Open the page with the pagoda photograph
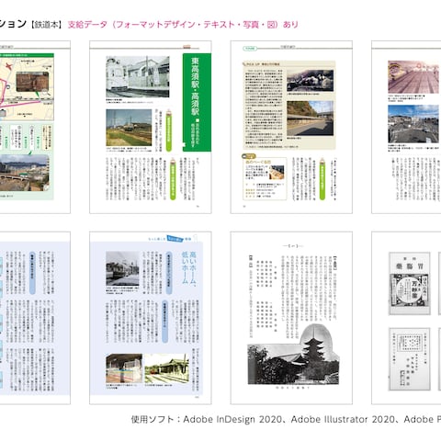 (x=291, y=318)
